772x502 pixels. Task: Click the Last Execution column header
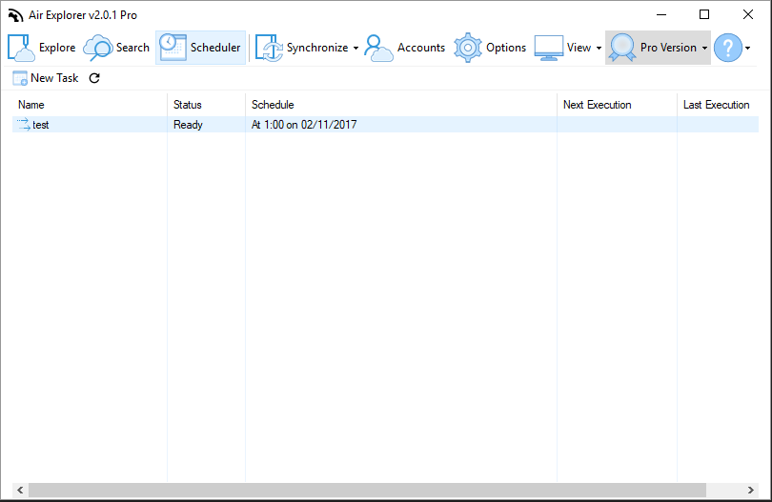click(718, 105)
